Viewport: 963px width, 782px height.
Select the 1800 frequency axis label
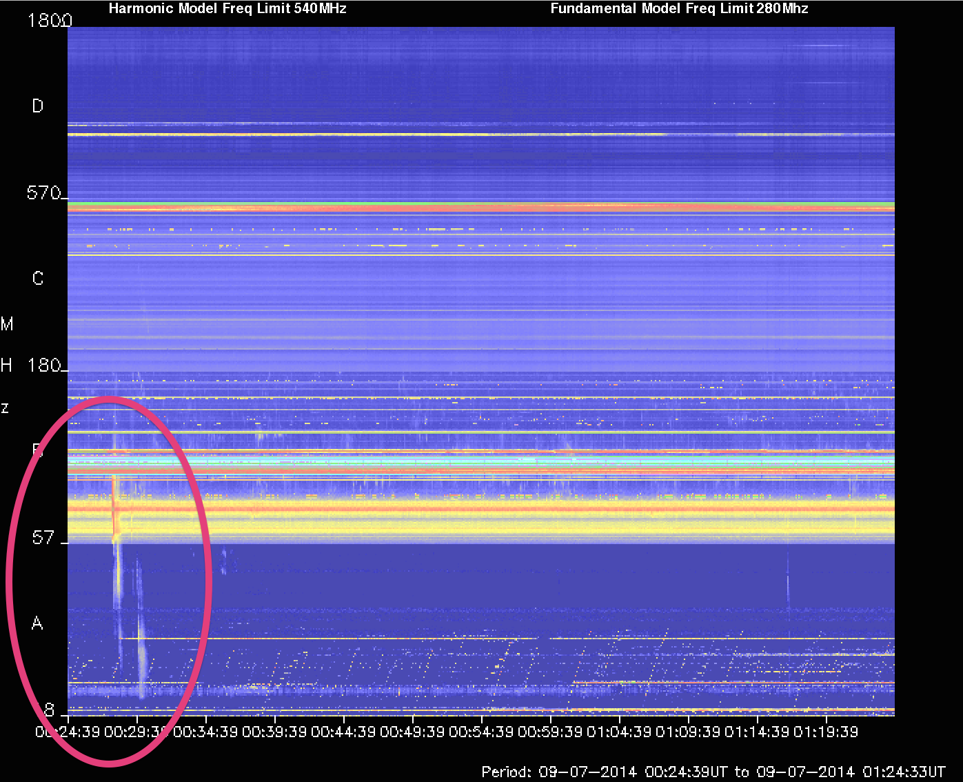coord(48,21)
